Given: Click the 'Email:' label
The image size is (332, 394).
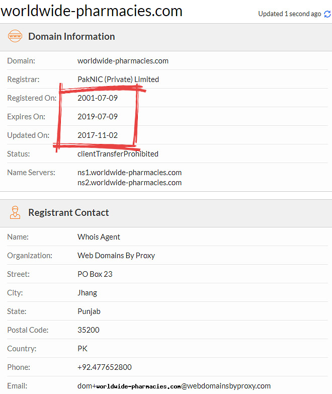Looking at the screenshot, I should click(x=17, y=386).
